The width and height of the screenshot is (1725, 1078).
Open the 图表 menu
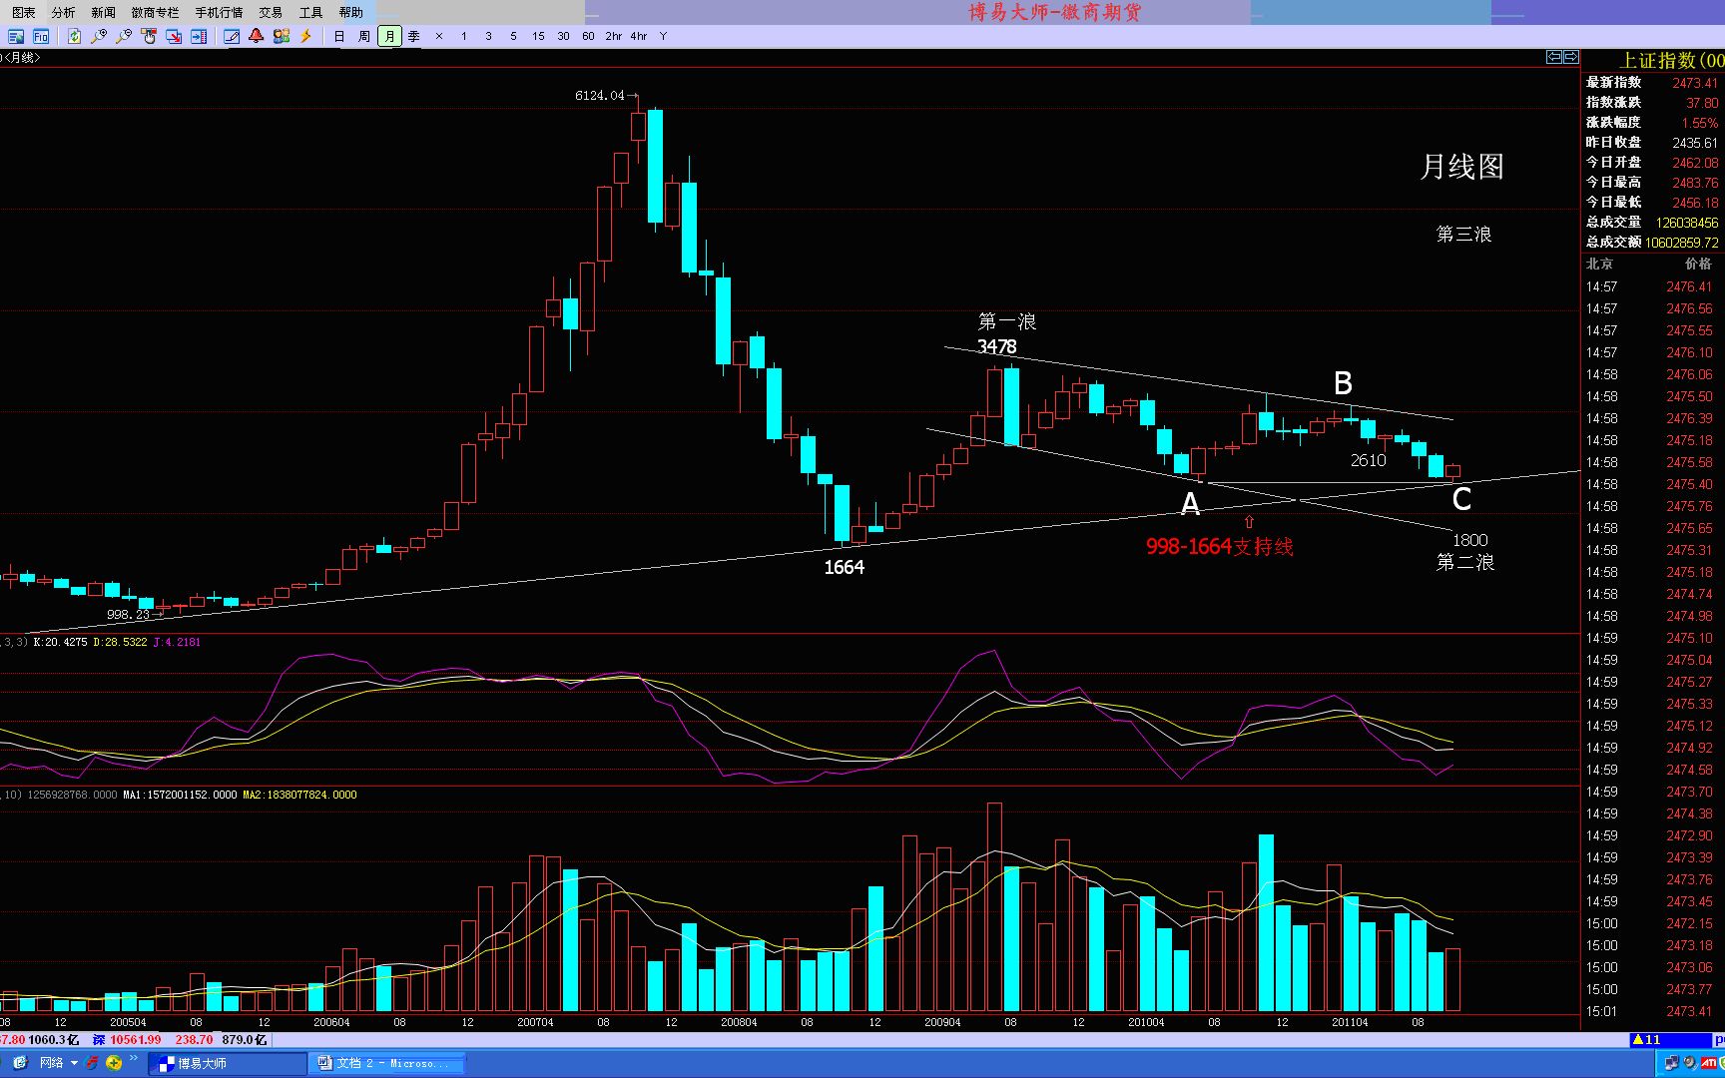click(24, 12)
